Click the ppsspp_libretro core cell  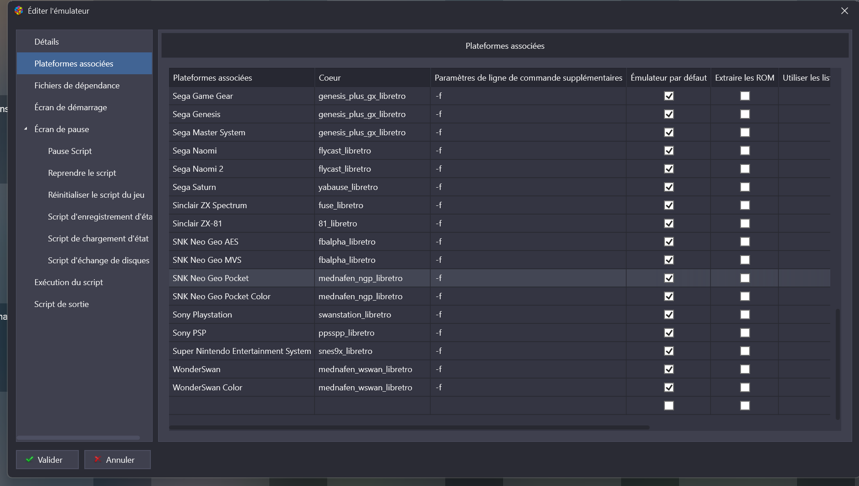(x=372, y=333)
